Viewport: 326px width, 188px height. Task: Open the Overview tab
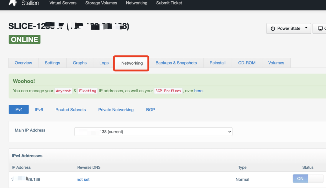(x=23, y=63)
